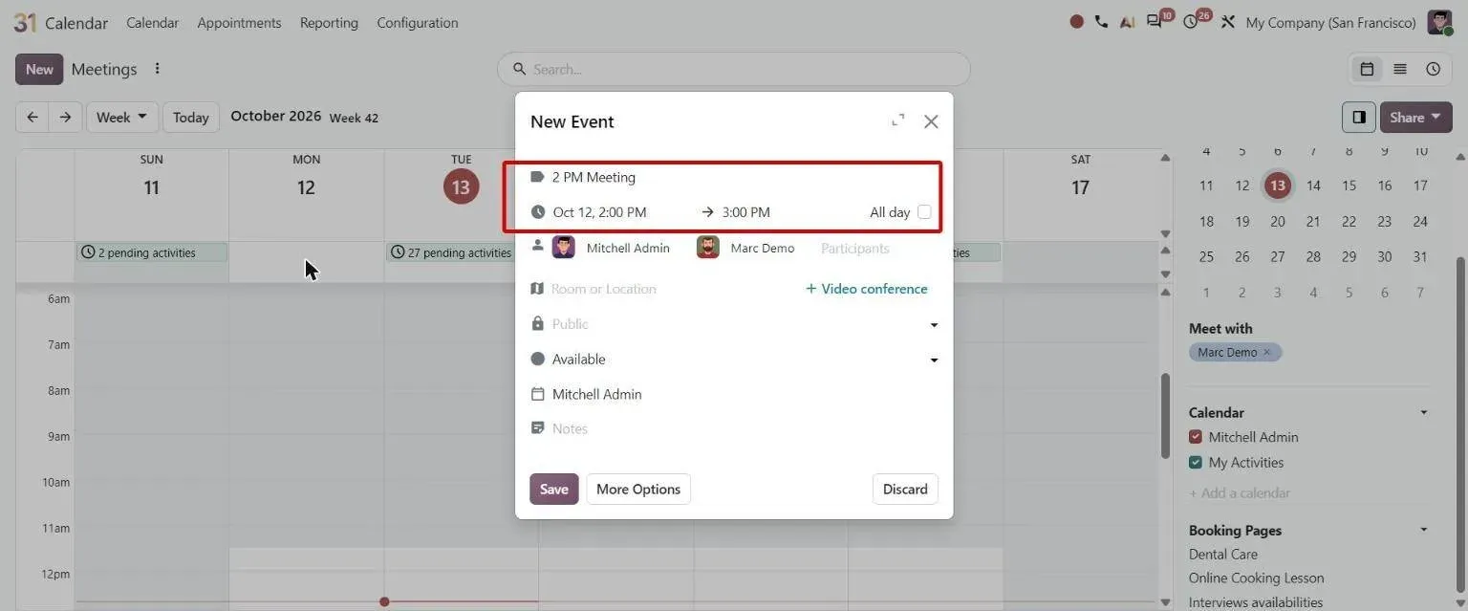
Task: Open the Configuration menu
Action: (x=418, y=22)
